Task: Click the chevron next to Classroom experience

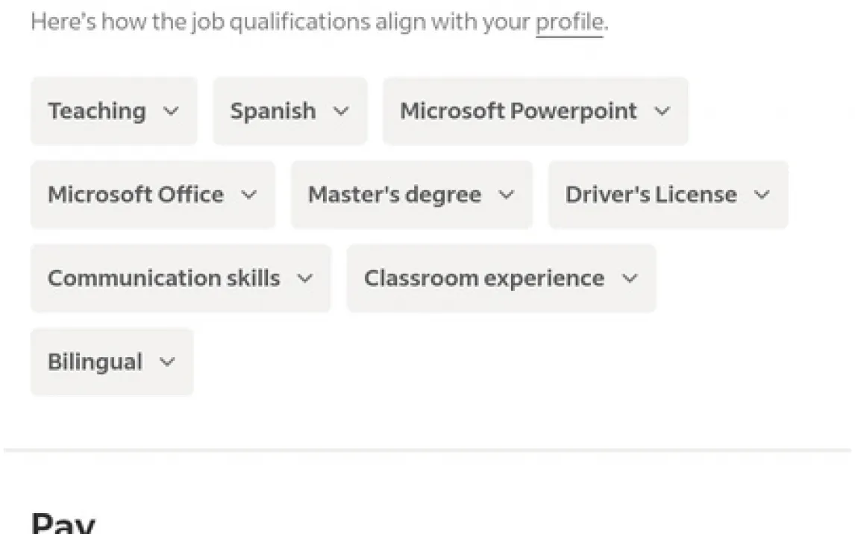Action: (630, 278)
